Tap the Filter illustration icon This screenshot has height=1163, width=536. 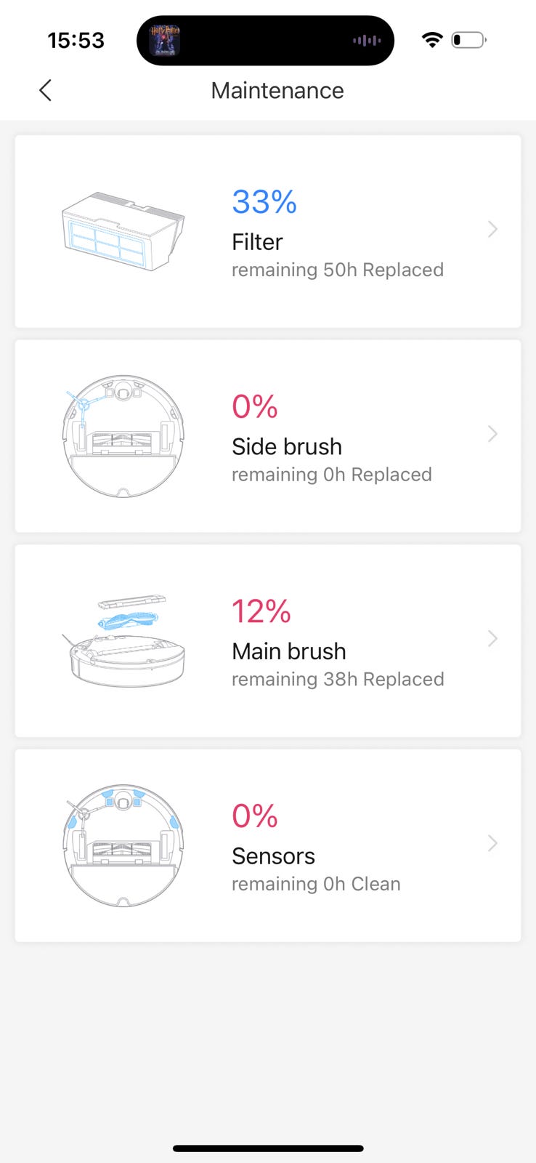tap(123, 231)
